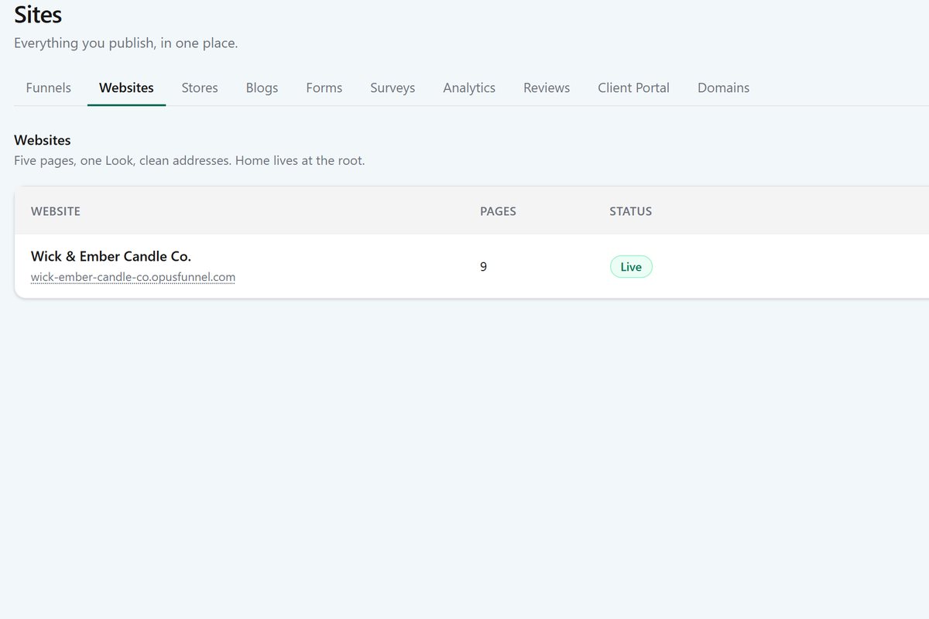Open the Wick & Ember Candle Co. website

[111, 256]
